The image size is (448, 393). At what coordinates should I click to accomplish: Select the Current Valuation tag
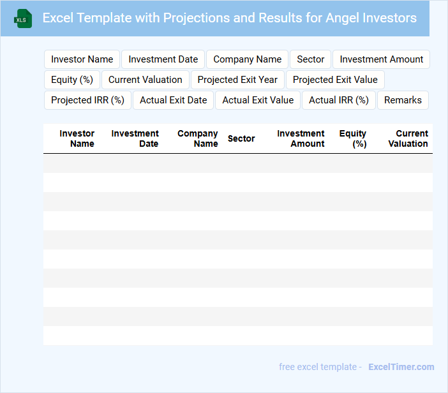(x=146, y=80)
